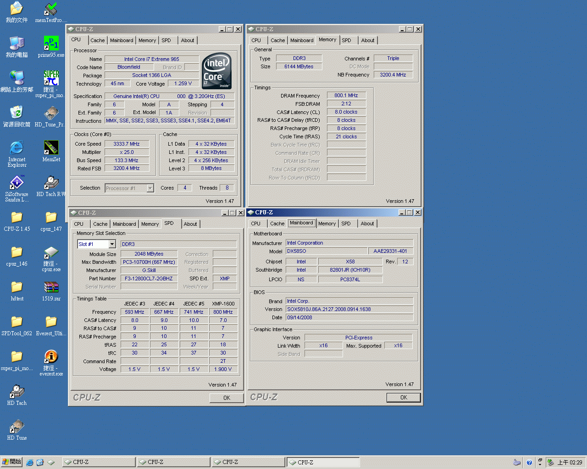Switch to Mainboard tab in CPU window
This screenshot has width=587, height=469.
coord(122,40)
